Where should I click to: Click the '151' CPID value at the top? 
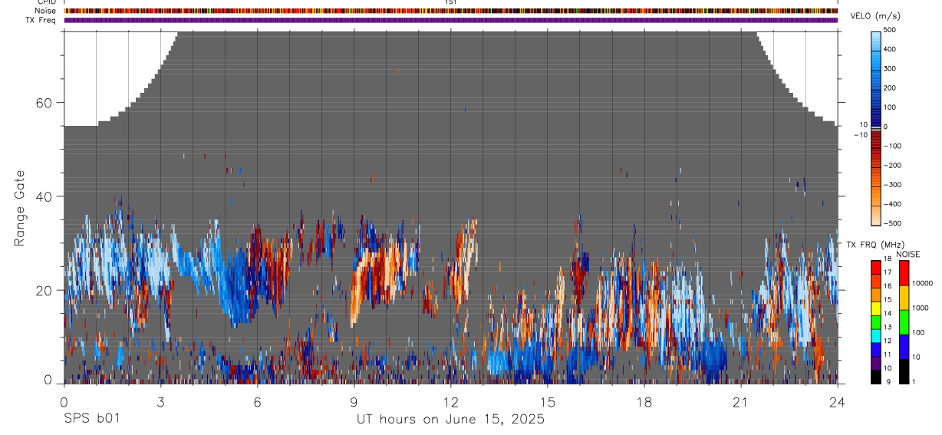pos(451,2)
